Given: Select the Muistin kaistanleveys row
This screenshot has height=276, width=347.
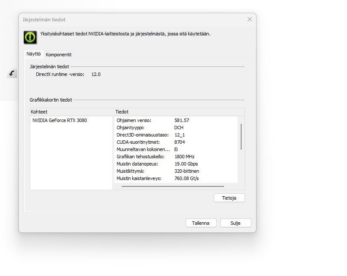Looking at the screenshot, I should point(176,178).
